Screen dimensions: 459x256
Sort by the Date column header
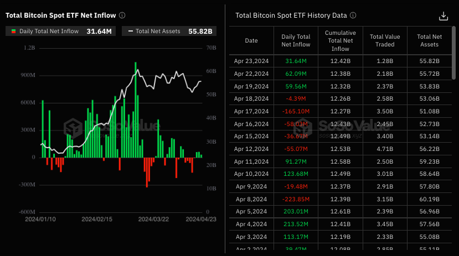point(251,40)
